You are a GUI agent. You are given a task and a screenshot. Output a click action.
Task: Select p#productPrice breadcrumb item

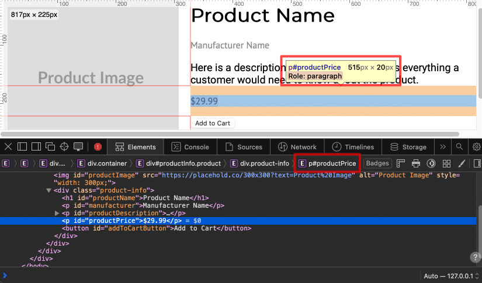[327, 163]
